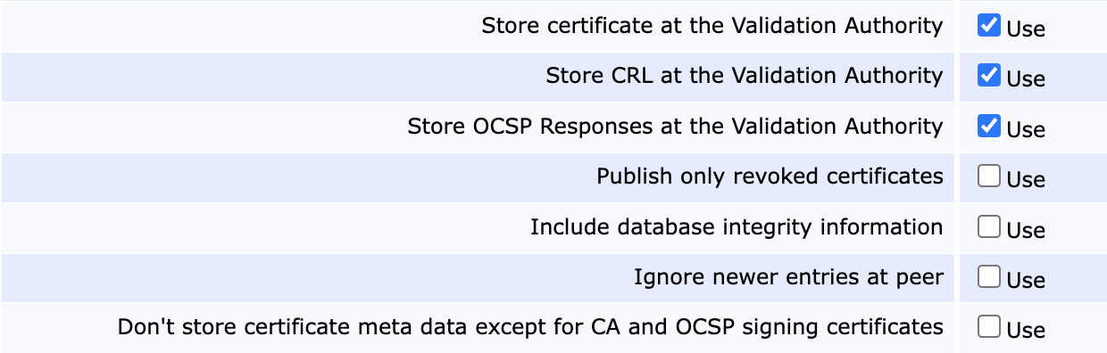Image resolution: width=1107 pixels, height=353 pixels.
Task: Click Use label beside Store CRL option
Action: (x=1026, y=78)
